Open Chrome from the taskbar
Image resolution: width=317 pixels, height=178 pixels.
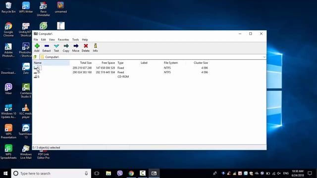tap(131, 174)
